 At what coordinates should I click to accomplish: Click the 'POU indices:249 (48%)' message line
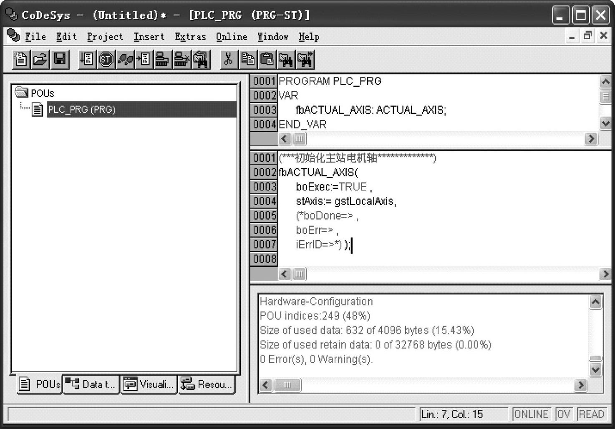315,316
